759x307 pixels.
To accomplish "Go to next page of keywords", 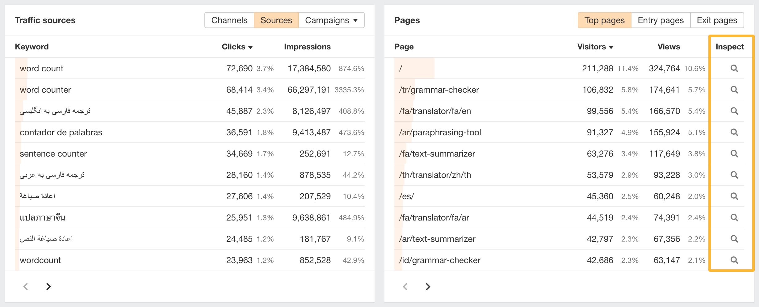I will click(x=48, y=287).
